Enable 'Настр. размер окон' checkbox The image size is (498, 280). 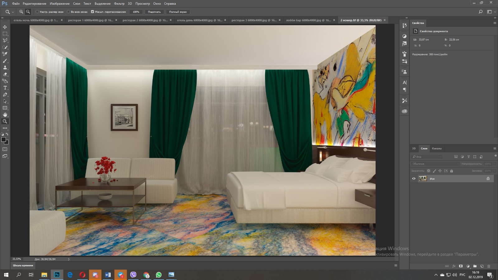(x=37, y=12)
